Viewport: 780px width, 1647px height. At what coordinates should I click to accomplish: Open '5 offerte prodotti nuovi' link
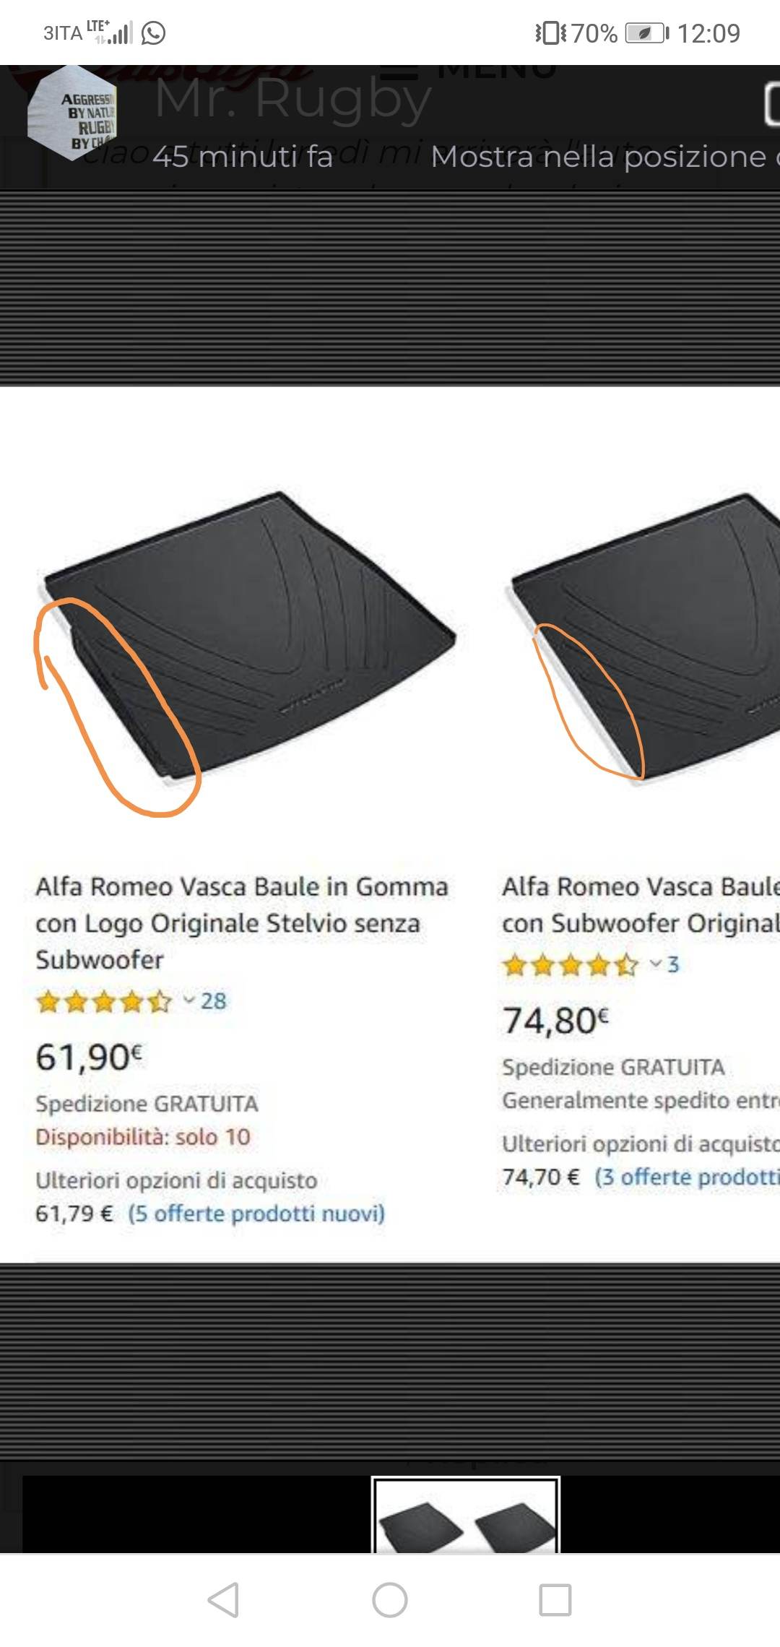[x=256, y=1213]
